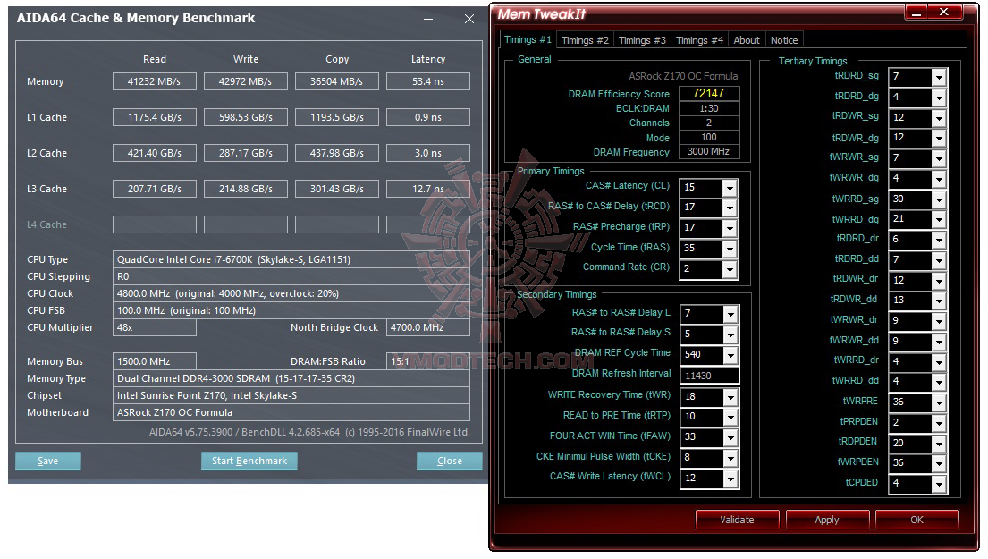This screenshot has width=988, height=559.
Task: Open the tWRWR_dr dropdown
Action: (x=939, y=321)
